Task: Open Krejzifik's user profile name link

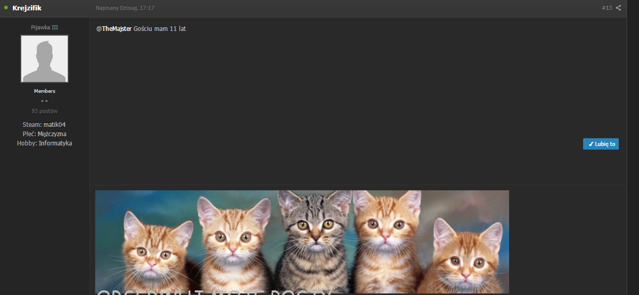Action: point(26,8)
